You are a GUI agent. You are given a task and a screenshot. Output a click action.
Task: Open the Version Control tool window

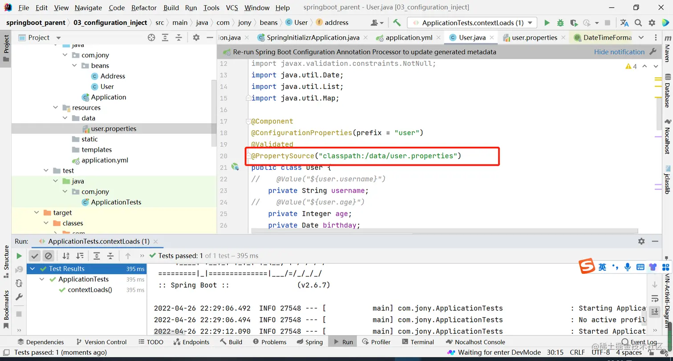tap(101, 342)
